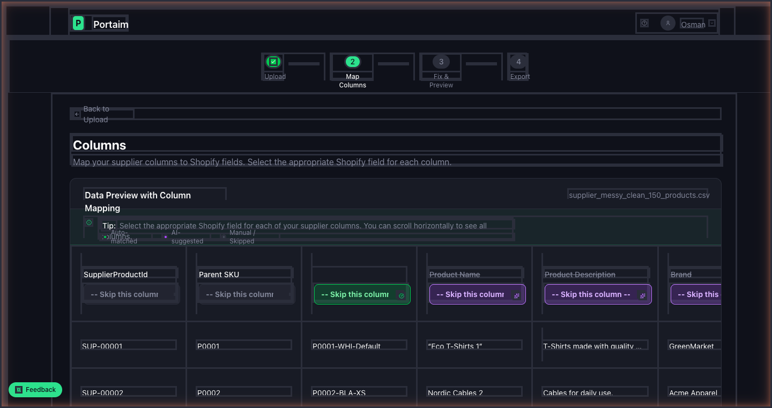Click the progress bar next to the Upload step

304,63
